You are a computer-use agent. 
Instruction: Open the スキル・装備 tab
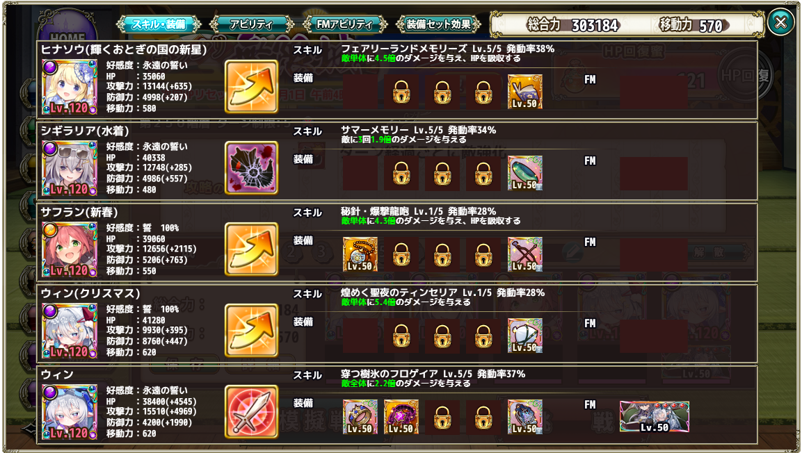point(159,24)
